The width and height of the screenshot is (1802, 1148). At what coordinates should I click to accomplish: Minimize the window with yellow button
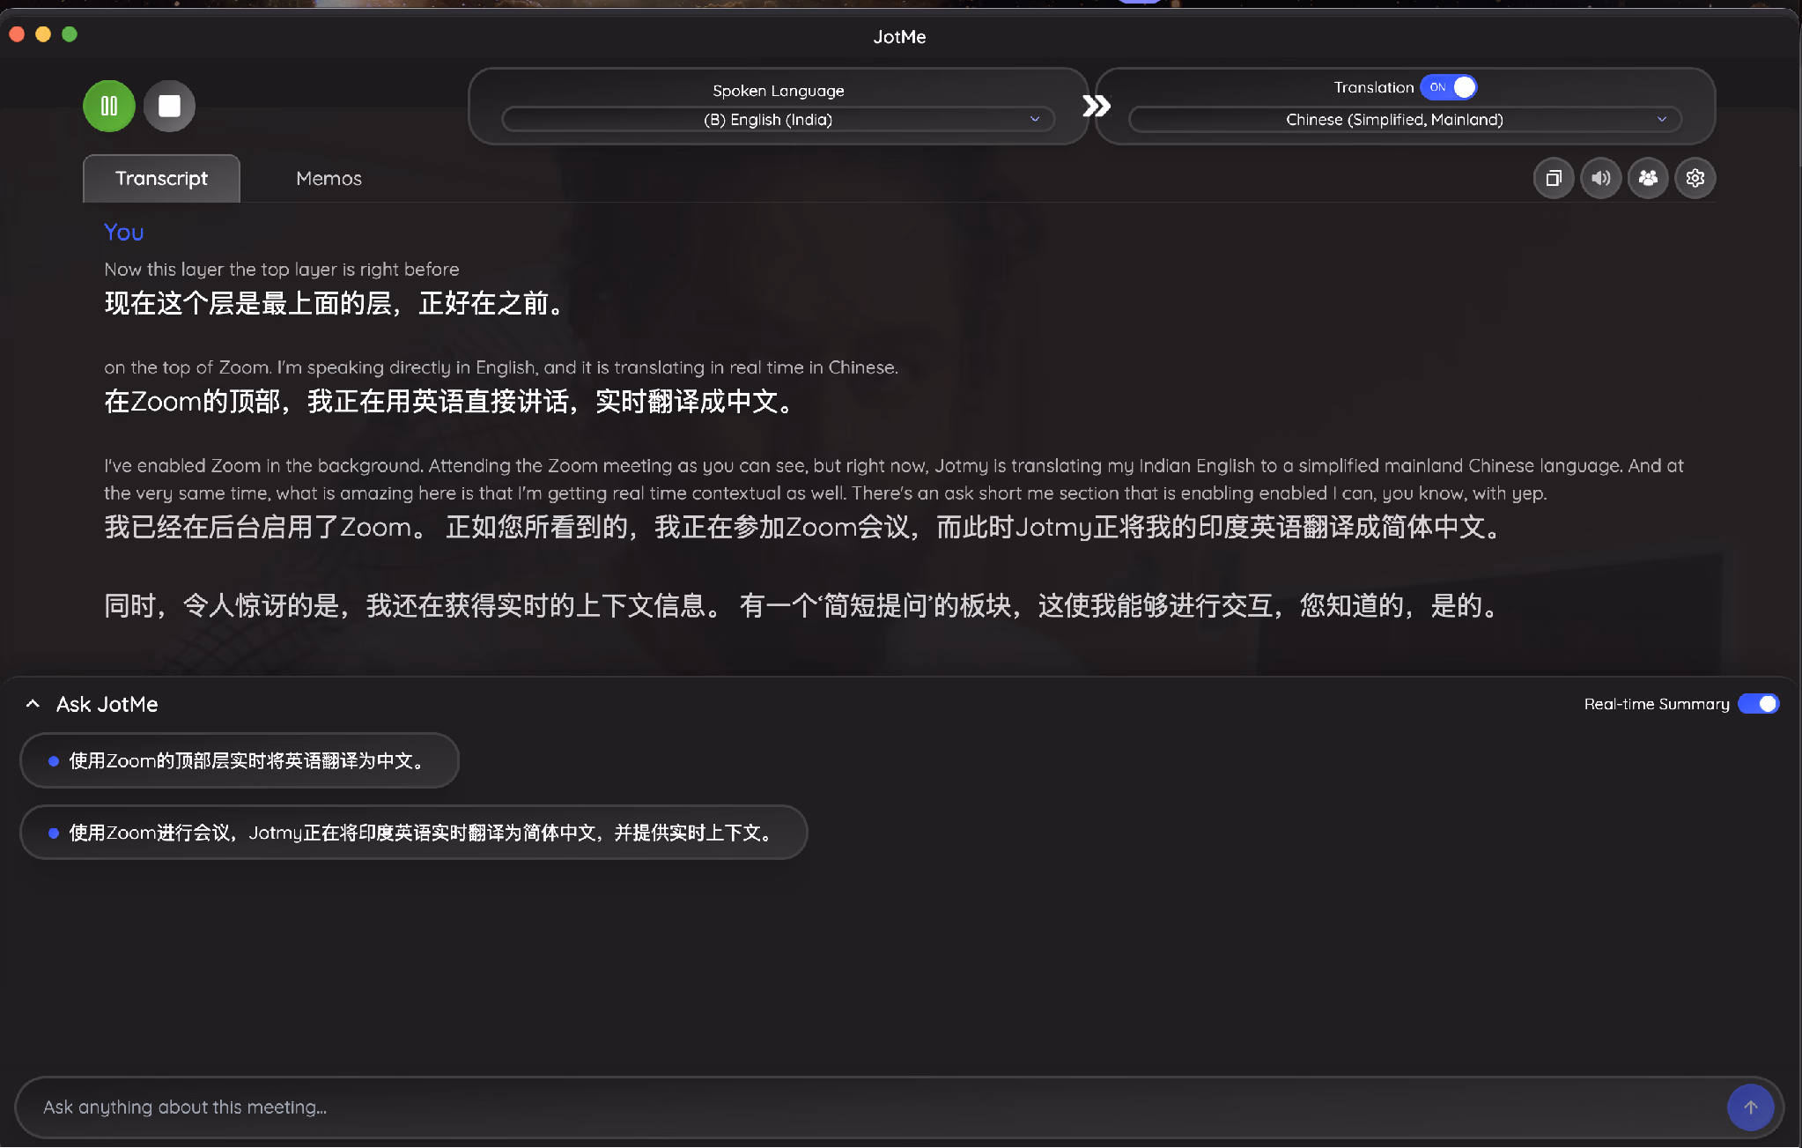pos(43,34)
